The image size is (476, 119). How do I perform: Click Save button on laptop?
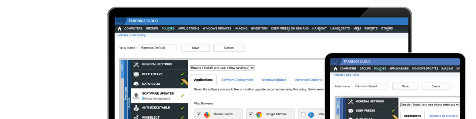(x=195, y=48)
